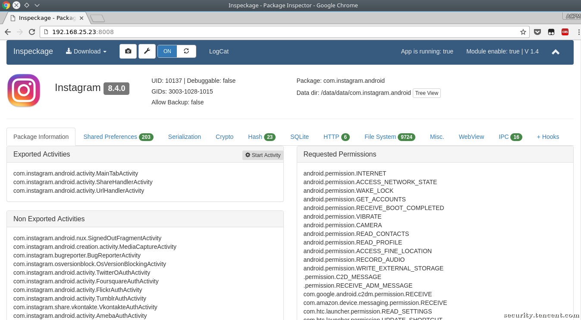
Task: Reload the page in Chrome
Action: 32,32
